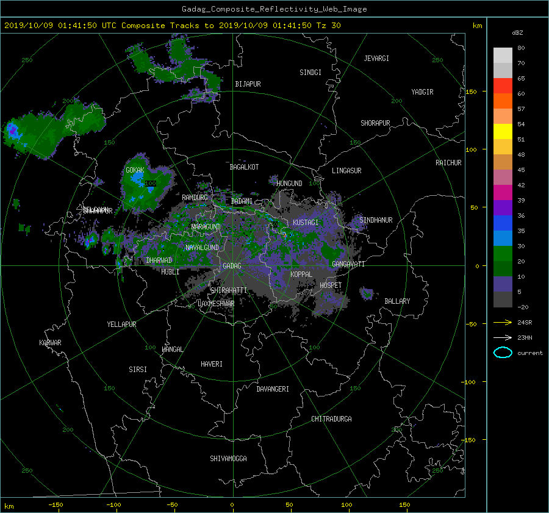The image size is (549, 513).
Task: Click the LINGASUR city label
Action: point(346,171)
